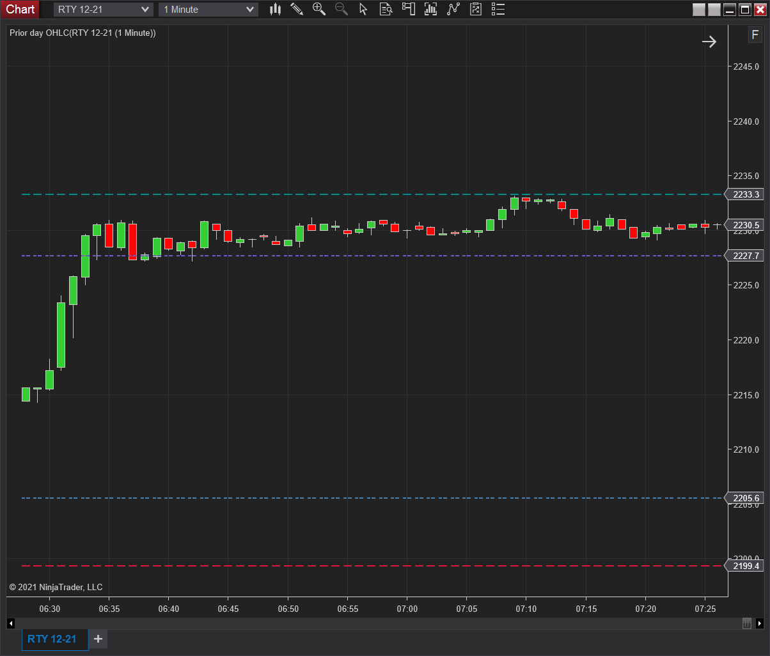The image size is (770, 656).
Task: Click the 2240.0 price axis label
Action: pyautogui.click(x=746, y=121)
